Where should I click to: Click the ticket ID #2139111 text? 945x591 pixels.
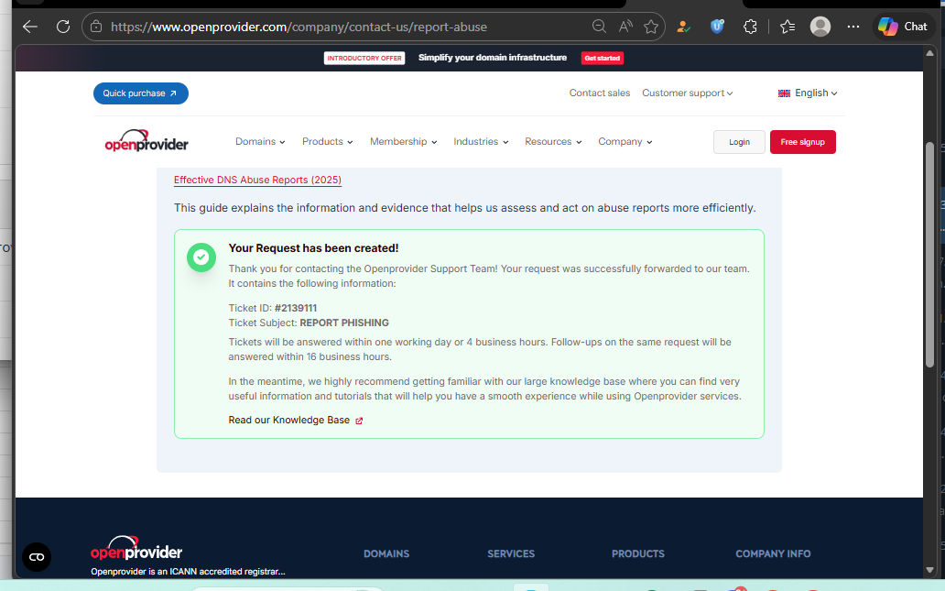click(295, 308)
